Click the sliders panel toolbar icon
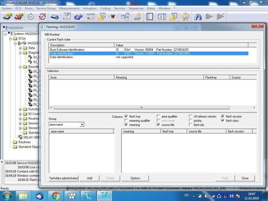The image size is (268, 201). pos(162,17)
